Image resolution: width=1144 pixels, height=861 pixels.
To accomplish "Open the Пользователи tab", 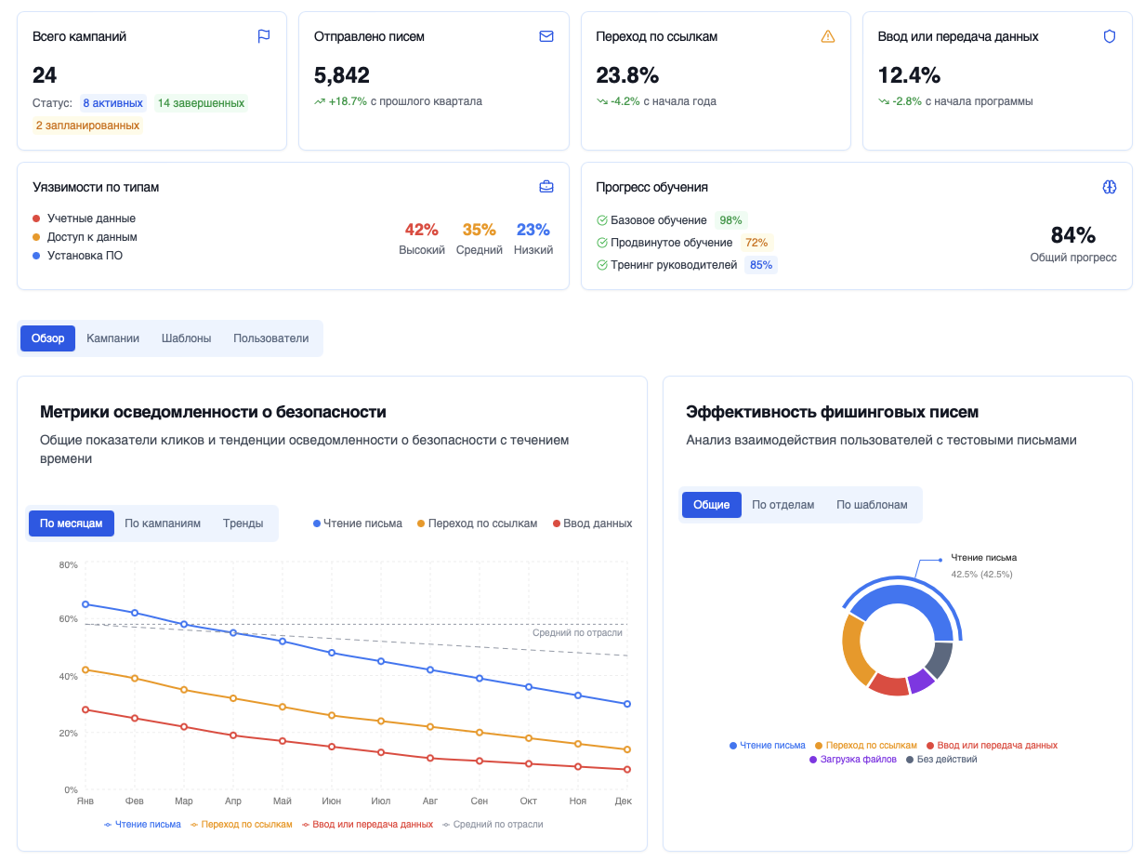I will pos(270,338).
